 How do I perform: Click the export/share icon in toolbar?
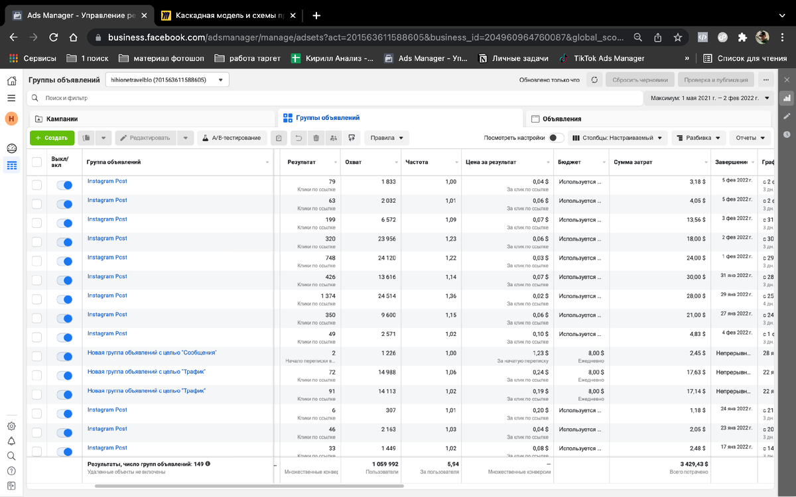pyautogui.click(x=352, y=138)
